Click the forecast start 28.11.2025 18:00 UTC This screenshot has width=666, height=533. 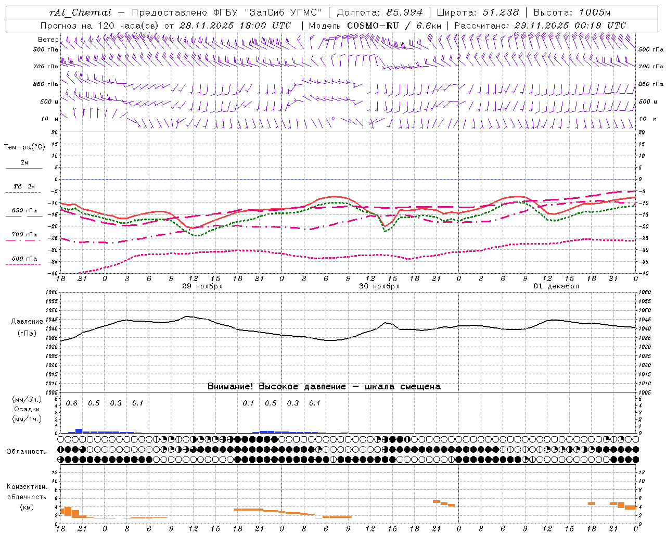235,26
